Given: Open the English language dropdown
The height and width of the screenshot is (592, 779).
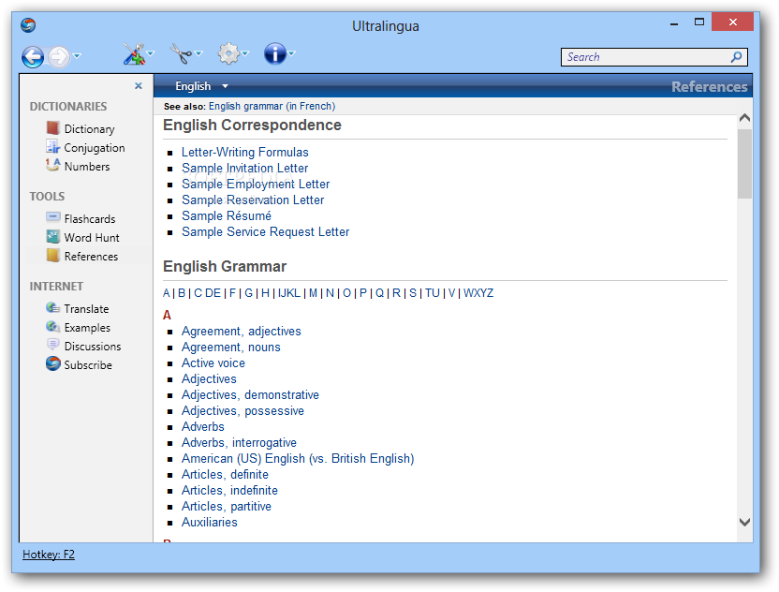Looking at the screenshot, I should pos(201,86).
